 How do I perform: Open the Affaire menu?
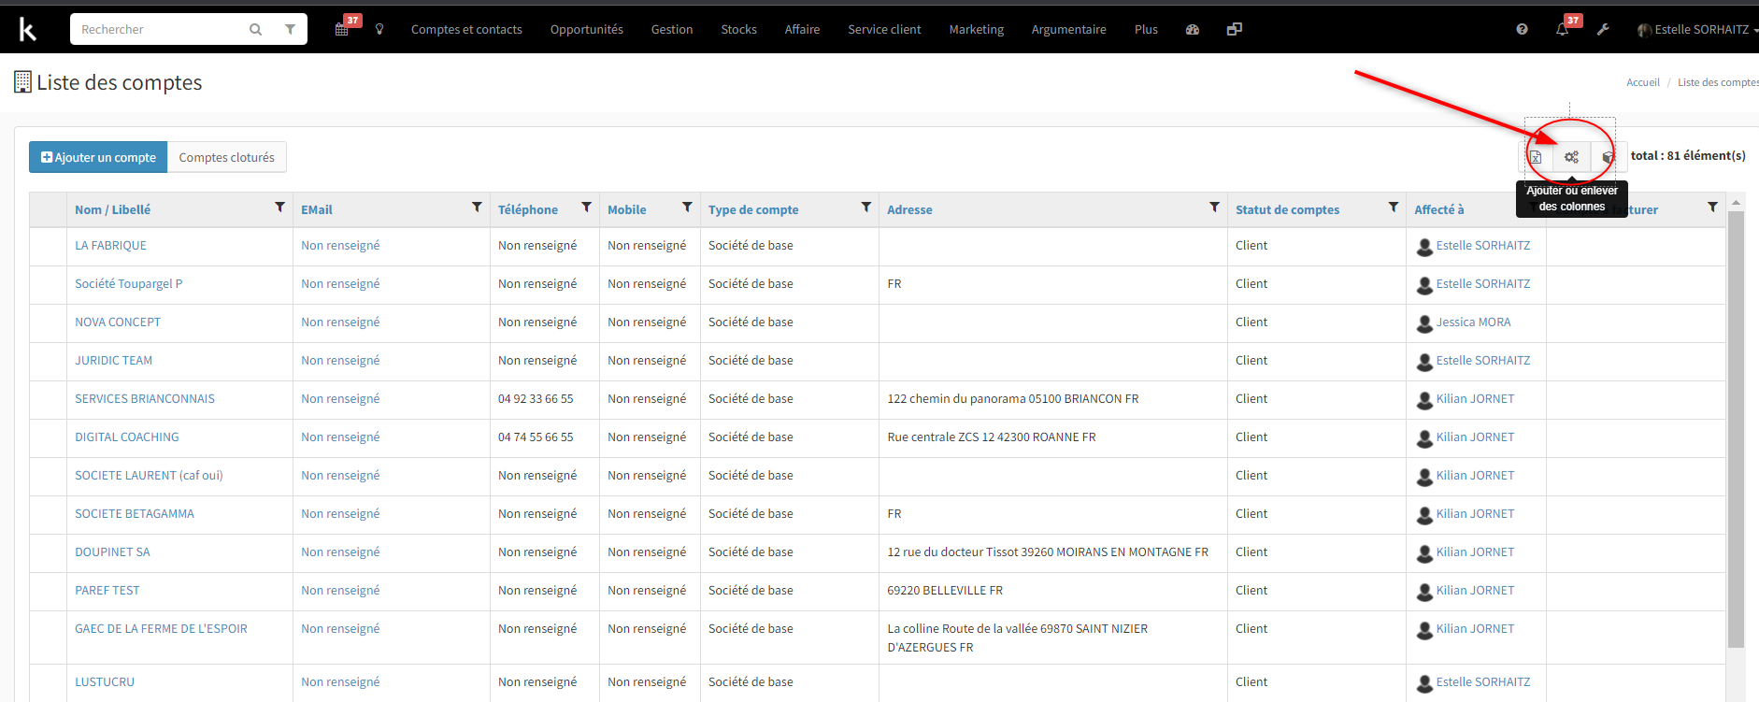[x=802, y=30]
